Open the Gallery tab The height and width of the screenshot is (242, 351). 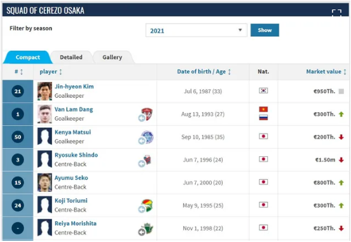[x=113, y=57]
